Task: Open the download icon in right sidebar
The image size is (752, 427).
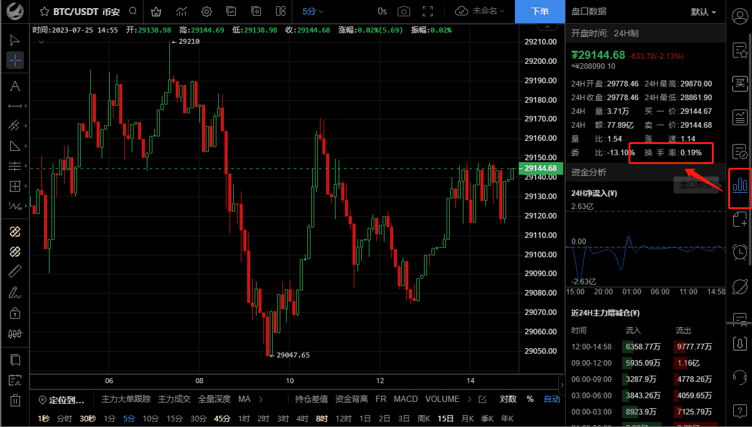Action: 740,344
